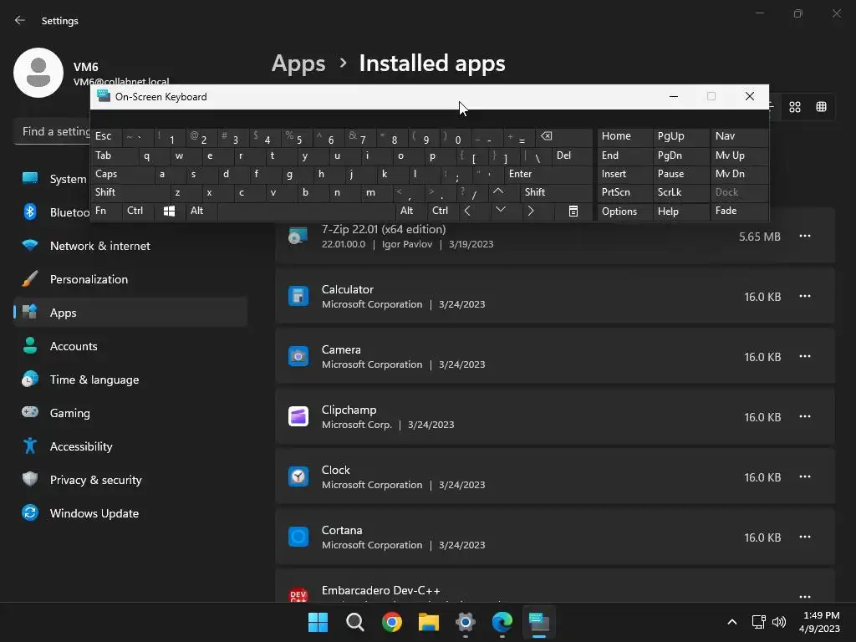
Task: Open Accessibility settings
Action: [x=130, y=446]
